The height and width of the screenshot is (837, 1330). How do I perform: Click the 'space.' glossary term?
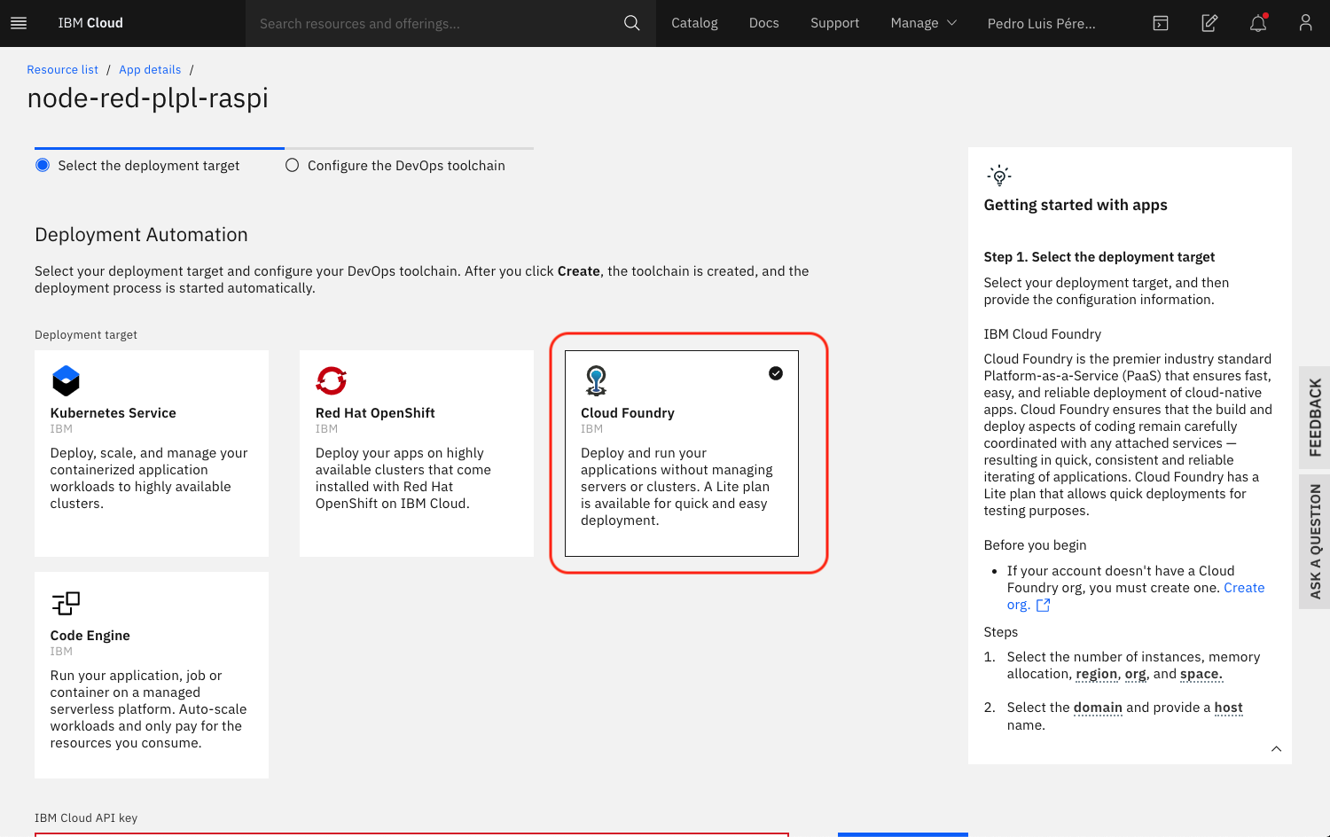[x=1201, y=674]
